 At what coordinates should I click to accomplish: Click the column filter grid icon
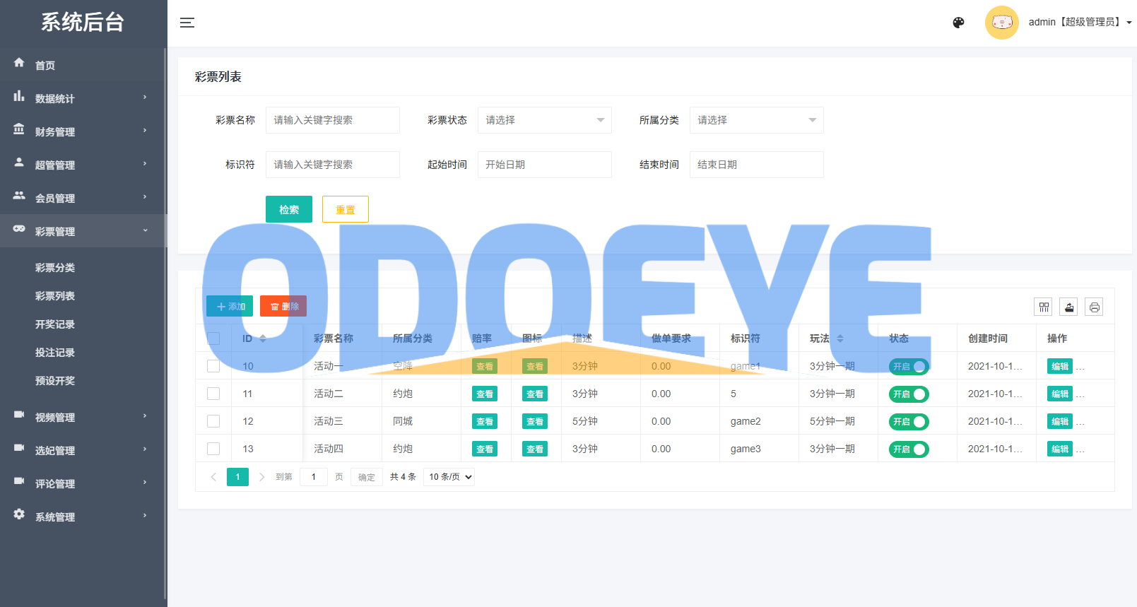click(1043, 307)
